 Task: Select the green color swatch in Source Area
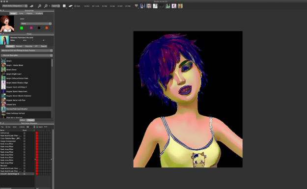[22, 28]
